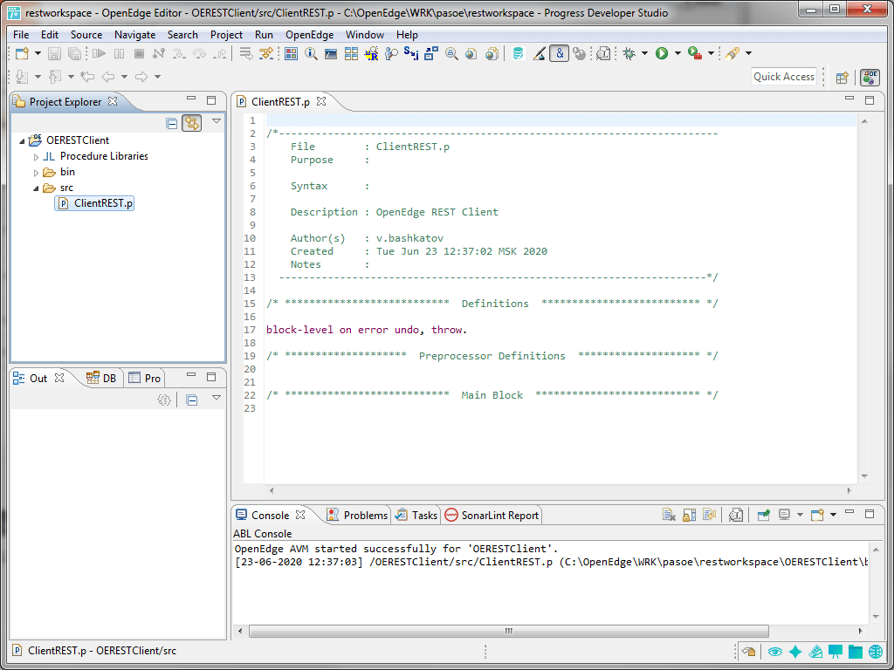Open the Navigate menu
This screenshot has width=894, height=670.
(x=134, y=35)
